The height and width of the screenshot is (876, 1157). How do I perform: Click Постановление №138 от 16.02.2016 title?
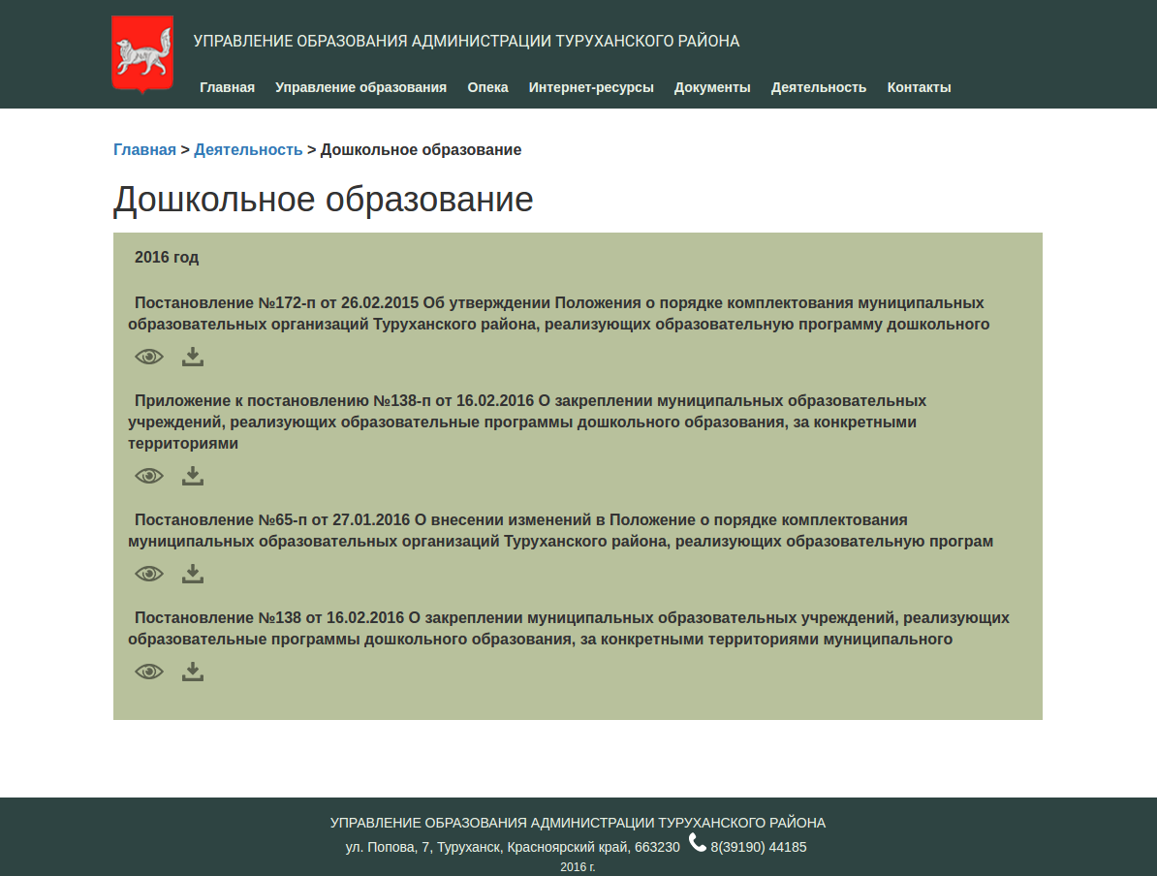(568, 628)
